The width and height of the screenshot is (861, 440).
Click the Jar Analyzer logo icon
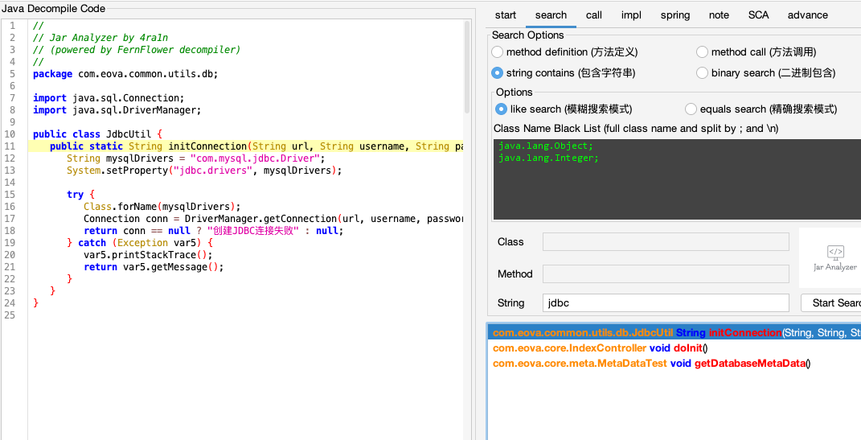[834, 257]
